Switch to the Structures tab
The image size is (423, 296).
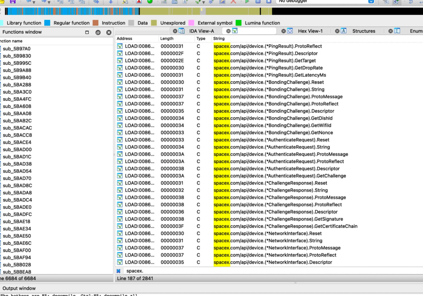[364, 31]
